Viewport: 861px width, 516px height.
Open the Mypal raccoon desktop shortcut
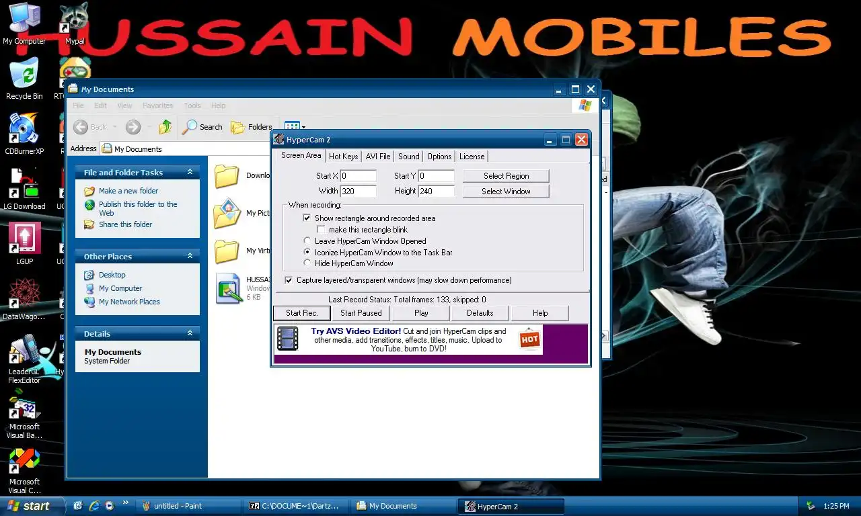[75, 24]
